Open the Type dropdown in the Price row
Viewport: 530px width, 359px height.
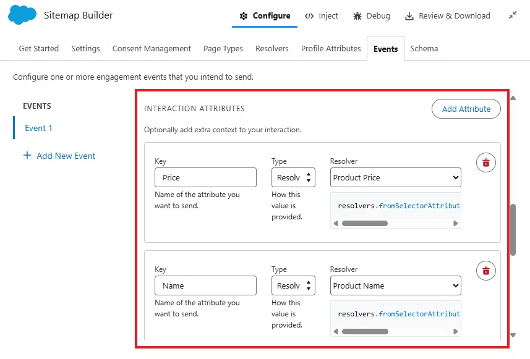click(293, 177)
